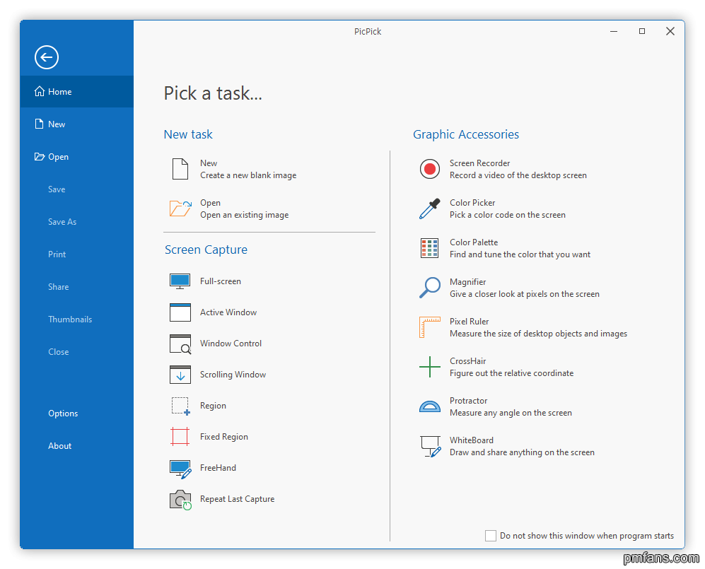The image size is (705, 569).
Task: Click 'Measure any angle on the screen' text
Action: coord(511,413)
